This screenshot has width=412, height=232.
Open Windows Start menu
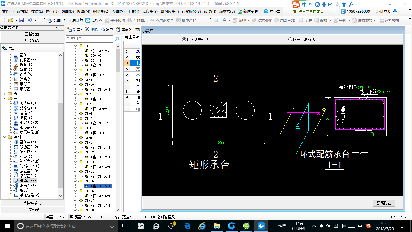(x=7, y=226)
